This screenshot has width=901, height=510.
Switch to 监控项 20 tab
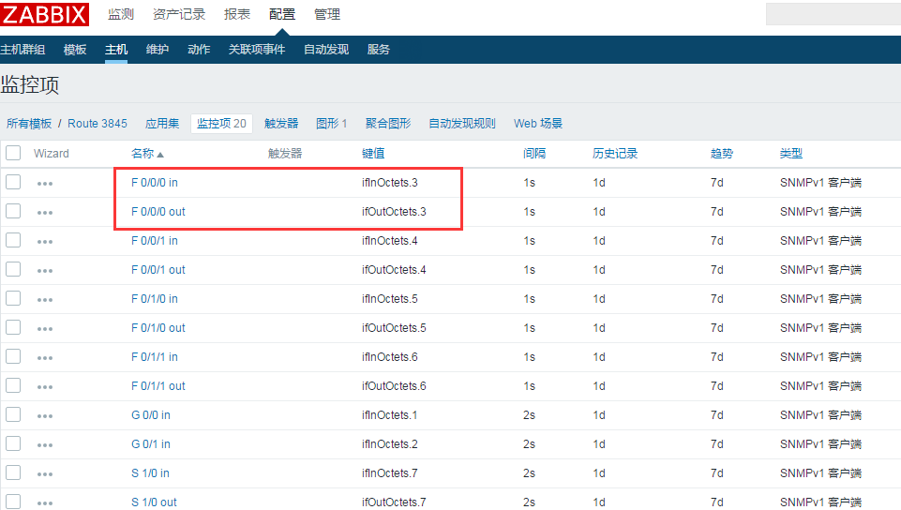tap(221, 124)
